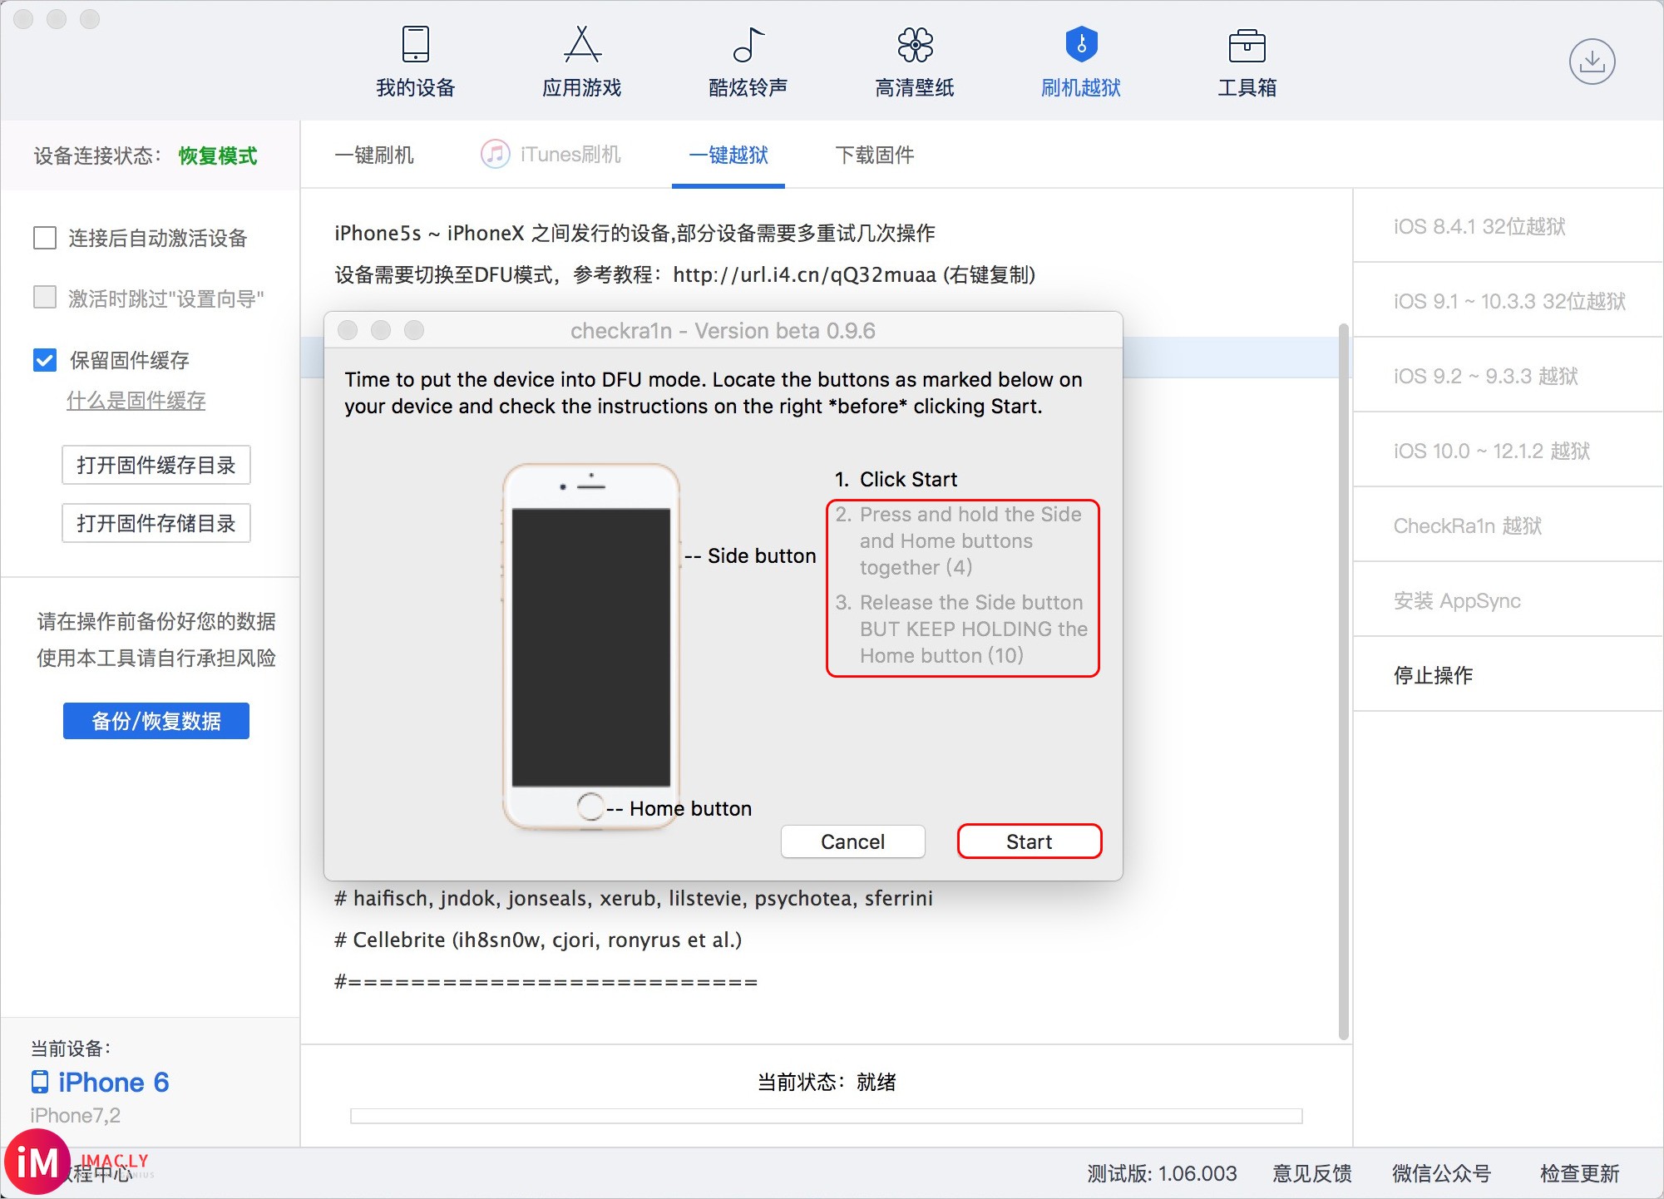Click the 当前状态: 就绪 status text
1664x1199 pixels.
coord(827,1082)
